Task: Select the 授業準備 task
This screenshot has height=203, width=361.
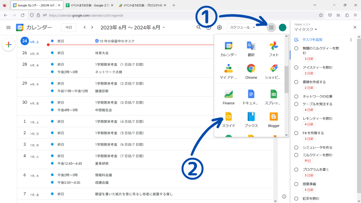Action: tap(309, 184)
